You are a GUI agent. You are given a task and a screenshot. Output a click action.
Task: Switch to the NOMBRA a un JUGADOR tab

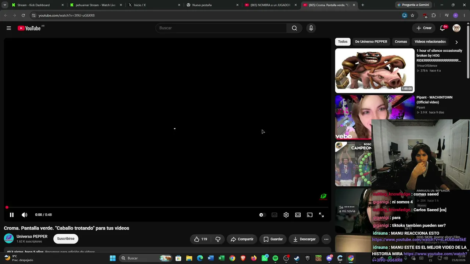coord(271,5)
